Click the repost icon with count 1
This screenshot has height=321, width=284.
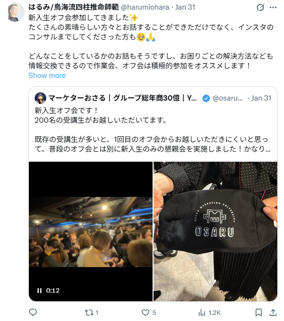[91, 312]
